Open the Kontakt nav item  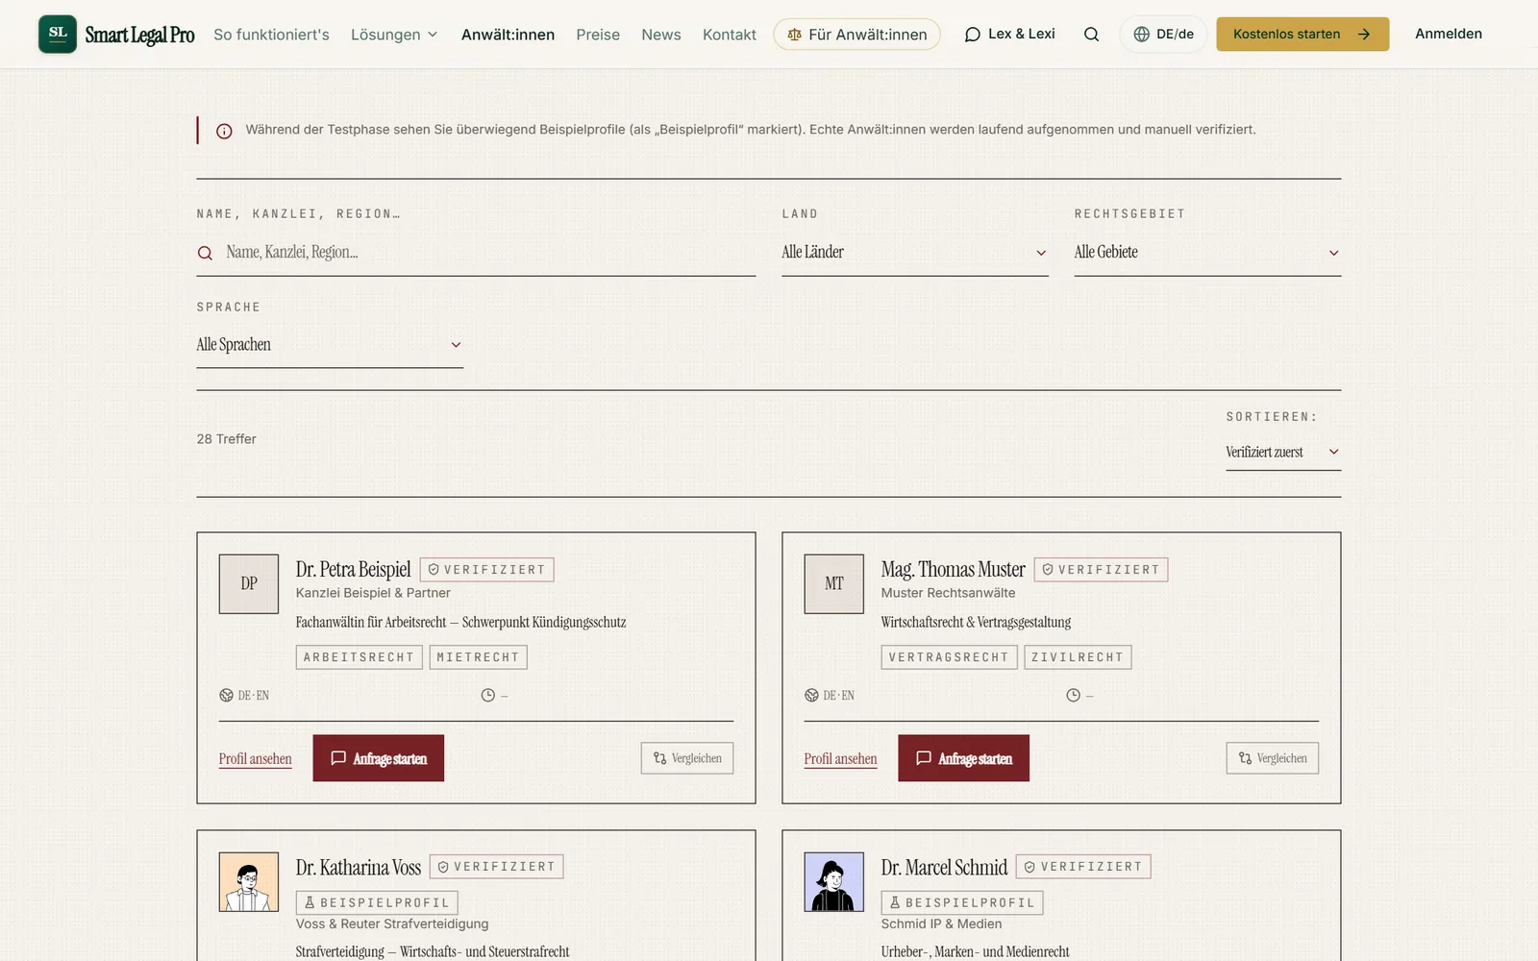(730, 35)
